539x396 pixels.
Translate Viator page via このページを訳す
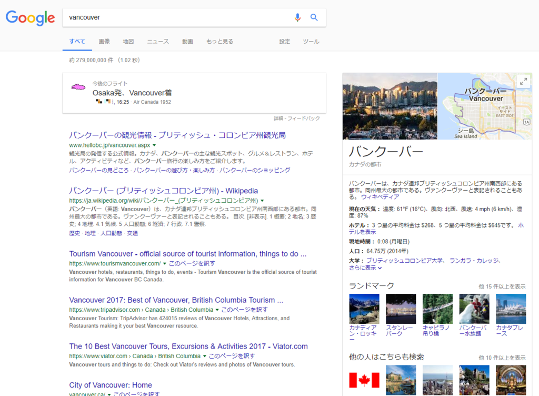point(232,356)
